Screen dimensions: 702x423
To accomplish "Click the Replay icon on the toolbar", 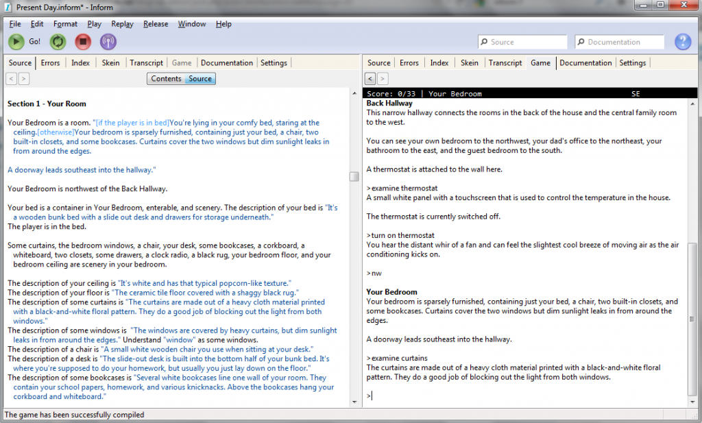I will pyautogui.click(x=58, y=41).
